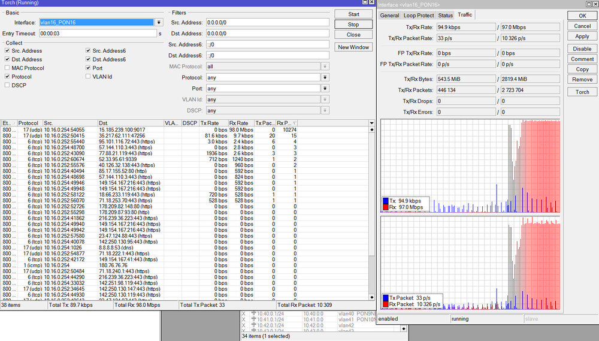The width and height of the screenshot is (599, 341).
Task: Open the Status tab
Action: point(445,15)
